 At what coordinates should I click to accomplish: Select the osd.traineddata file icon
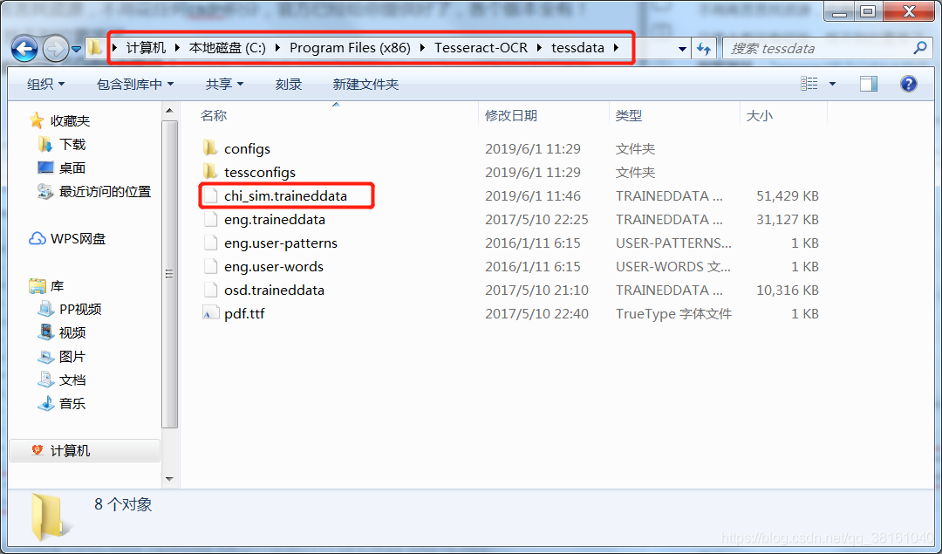pyautogui.click(x=210, y=290)
